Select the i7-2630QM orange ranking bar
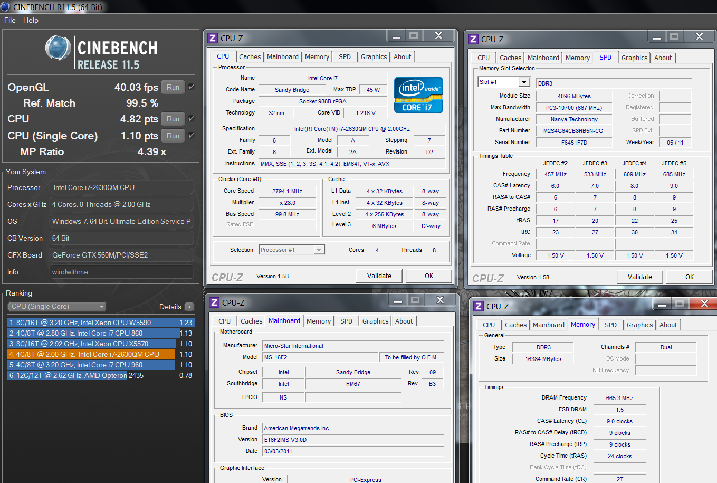This screenshot has height=483, width=717. [91, 354]
